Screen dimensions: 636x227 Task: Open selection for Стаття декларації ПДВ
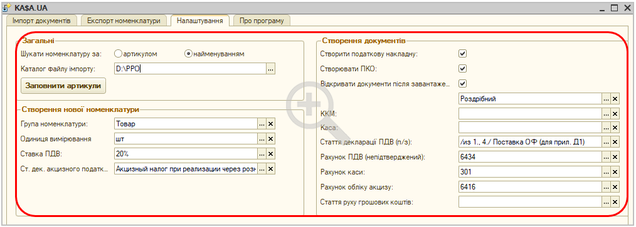point(606,142)
